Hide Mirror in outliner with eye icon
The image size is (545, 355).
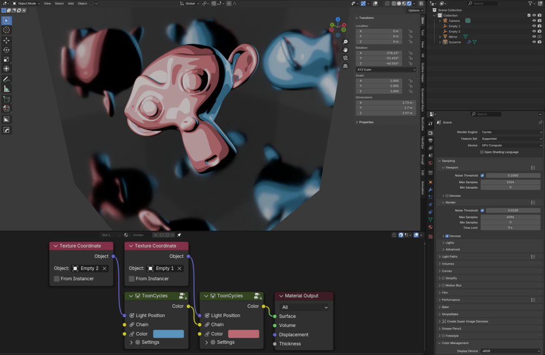tap(534, 37)
